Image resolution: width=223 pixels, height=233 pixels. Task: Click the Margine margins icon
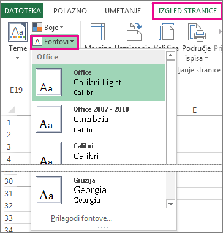(x=97, y=32)
